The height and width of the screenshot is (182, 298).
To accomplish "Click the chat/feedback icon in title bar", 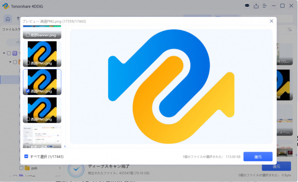I will [247, 5].
